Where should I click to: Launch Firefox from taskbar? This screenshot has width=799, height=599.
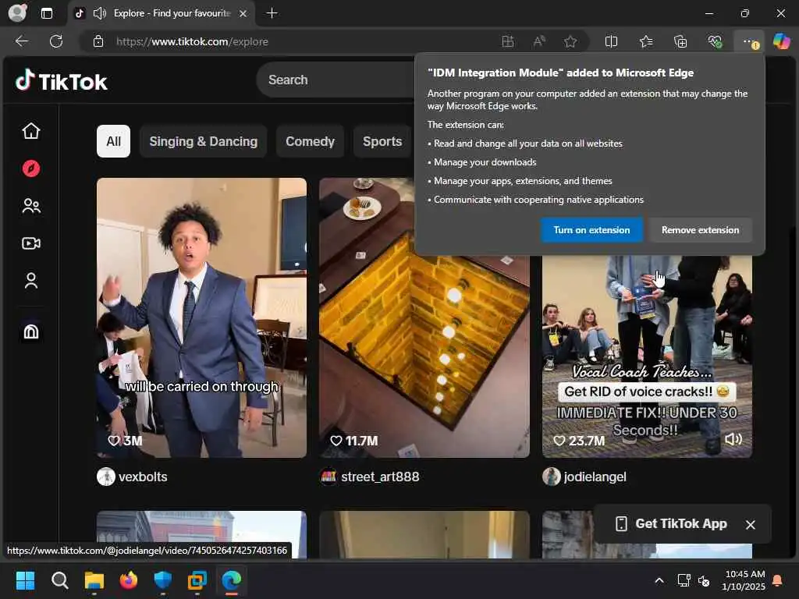129,580
